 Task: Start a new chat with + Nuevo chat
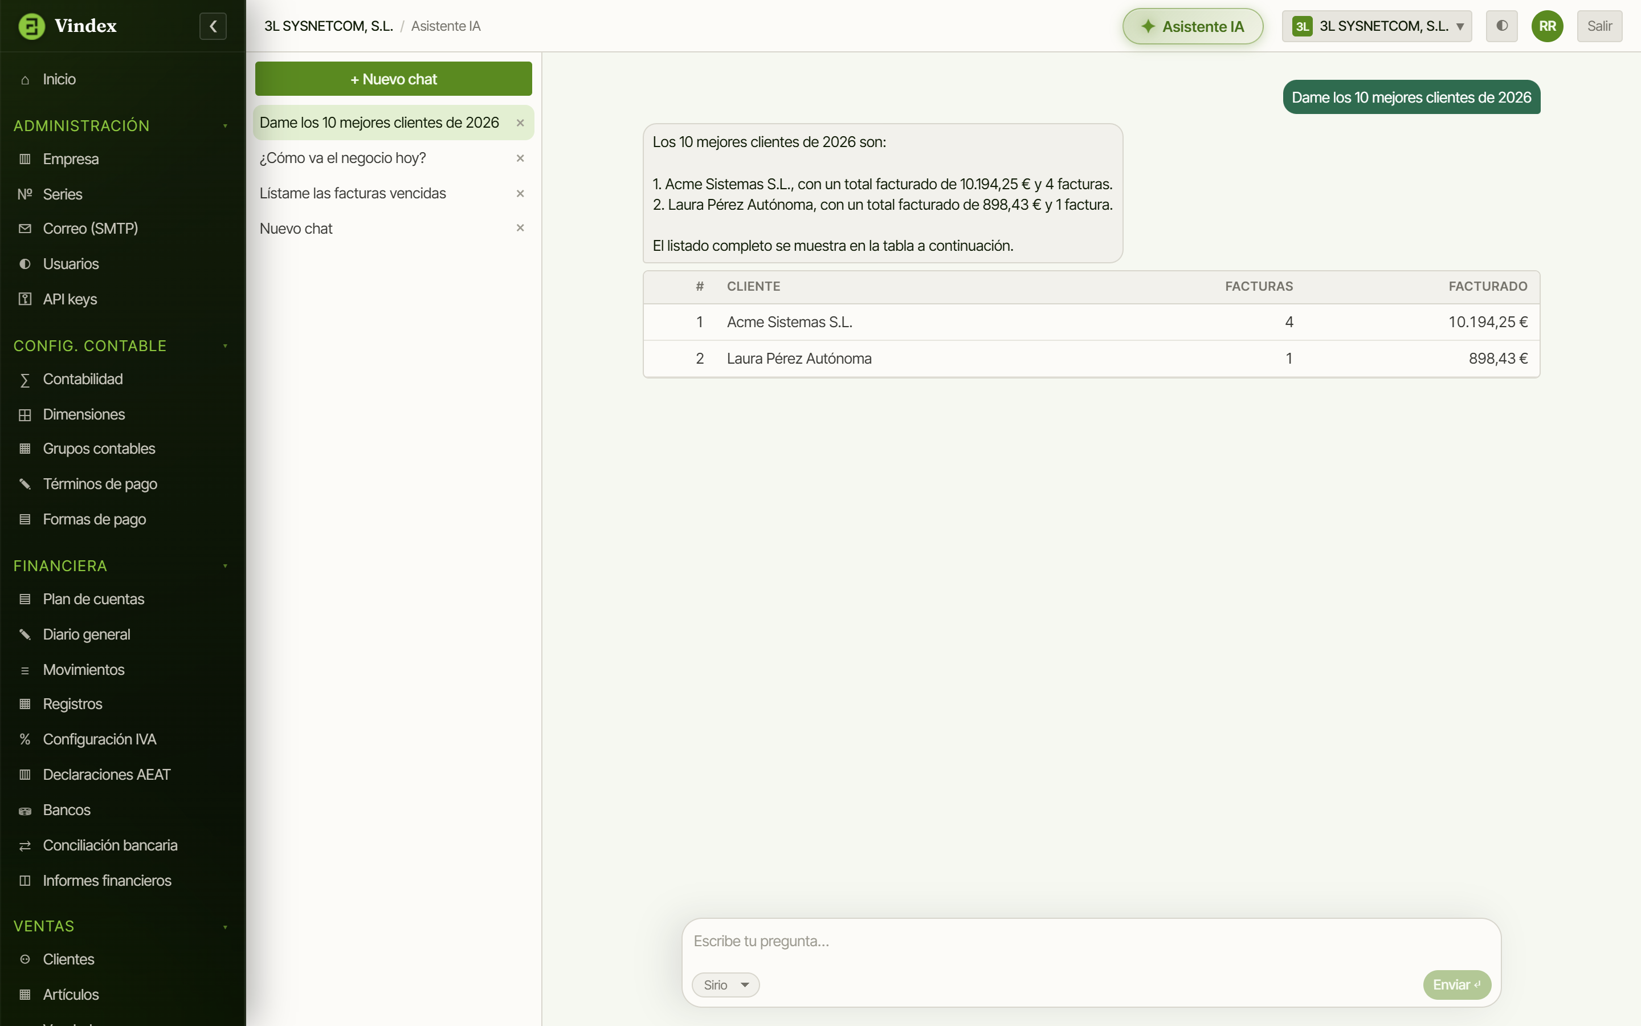tap(393, 79)
